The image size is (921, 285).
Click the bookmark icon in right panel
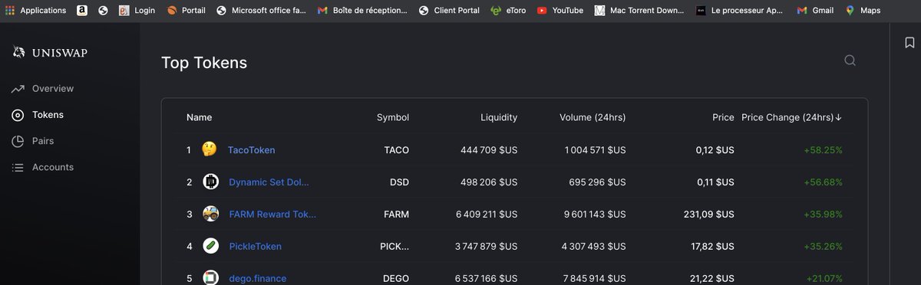click(909, 43)
